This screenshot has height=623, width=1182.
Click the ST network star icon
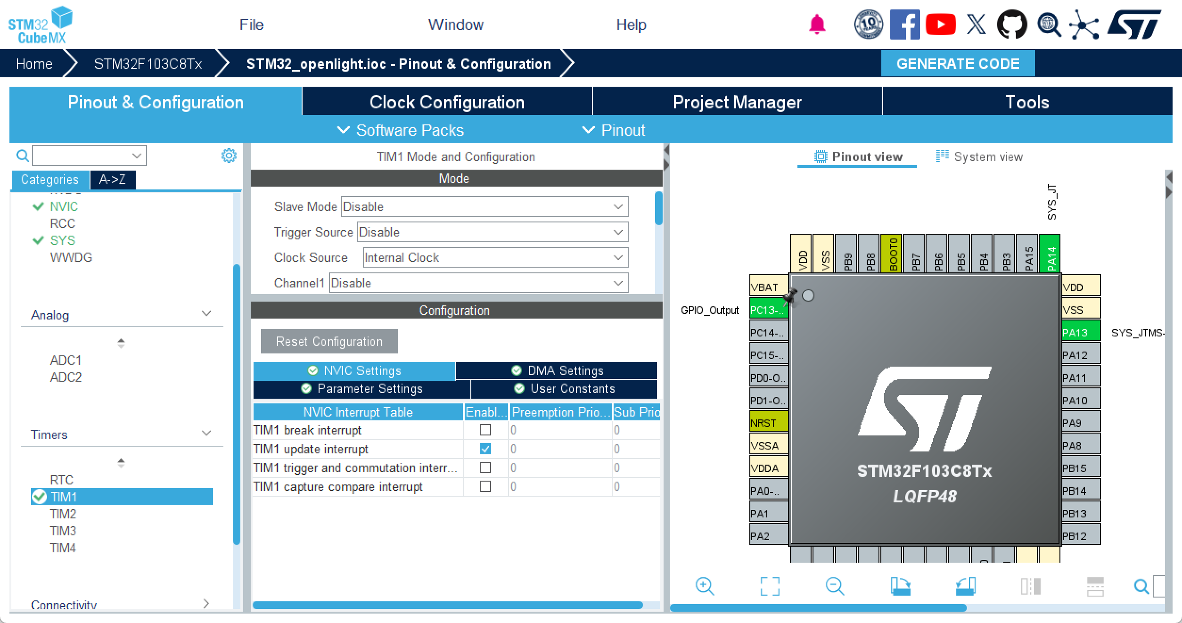pyautogui.click(x=1083, y=25)
